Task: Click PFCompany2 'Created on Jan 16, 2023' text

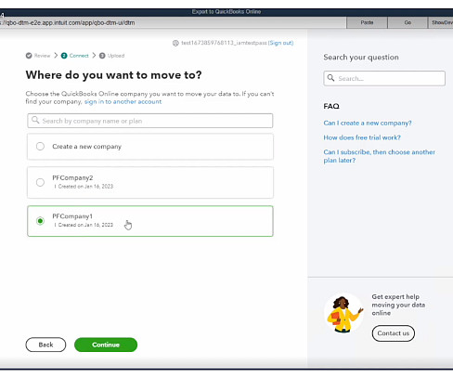Action: click(85, 187)
